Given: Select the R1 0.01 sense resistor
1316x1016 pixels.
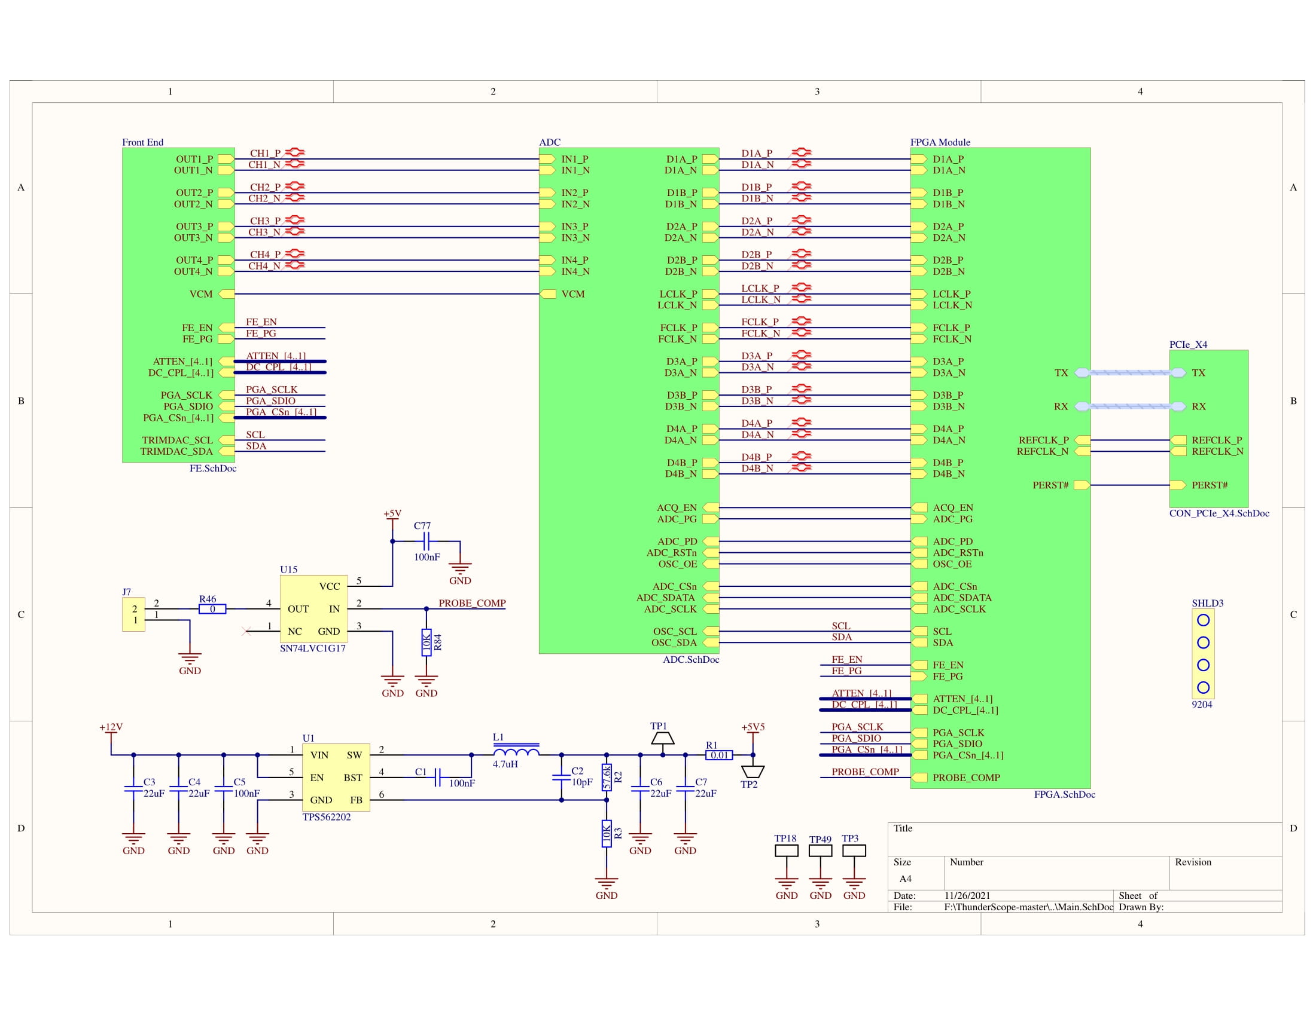Looking at the screenshot, I should pos(719,755).
